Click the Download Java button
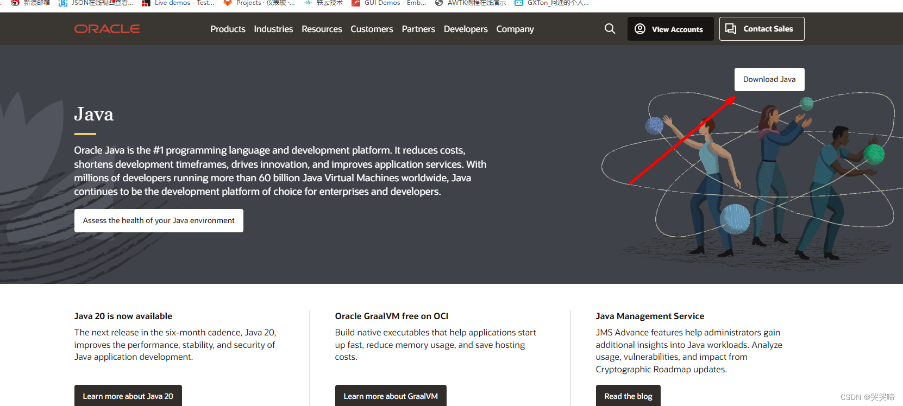903x406 pixels. (x=769, y=79)
